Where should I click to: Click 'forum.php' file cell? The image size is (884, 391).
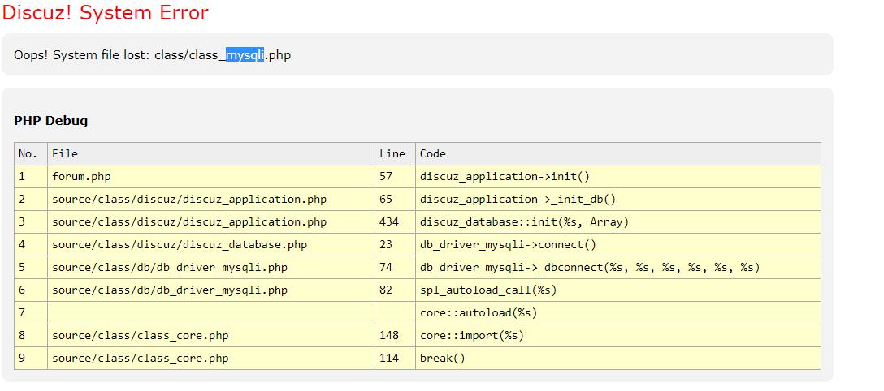(211, 177)
